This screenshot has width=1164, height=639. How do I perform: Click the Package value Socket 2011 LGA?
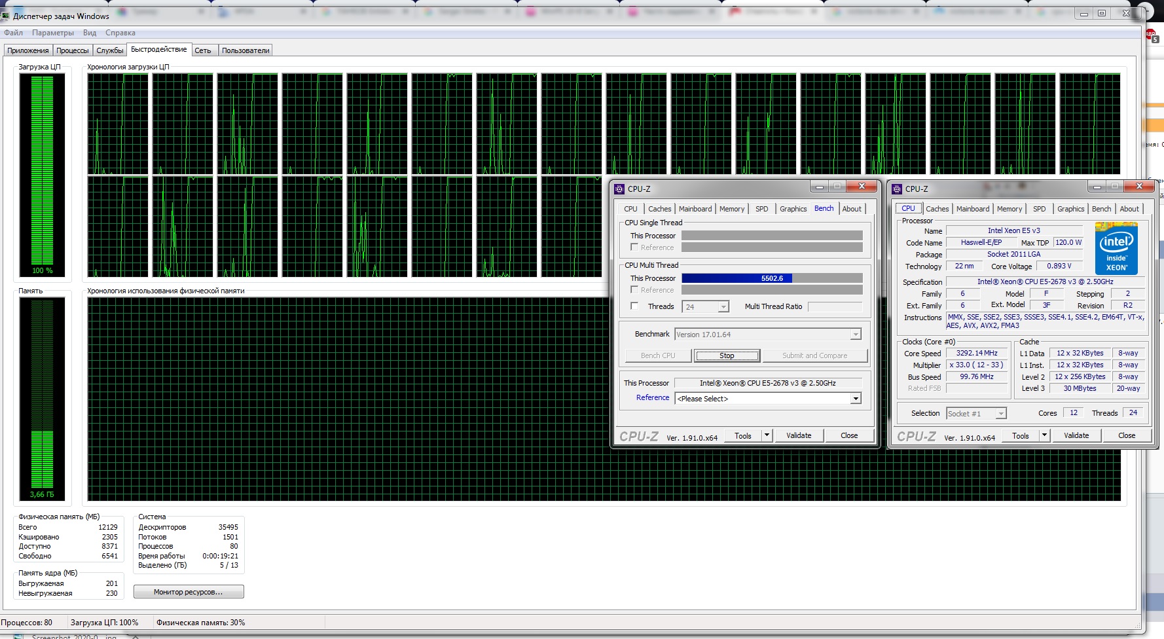[x=1013, y=254]
